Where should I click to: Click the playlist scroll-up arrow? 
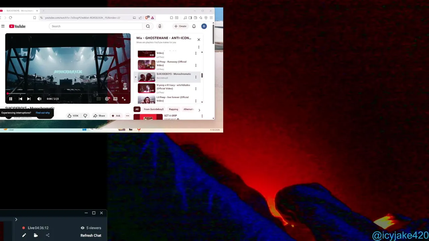[202, 52]
